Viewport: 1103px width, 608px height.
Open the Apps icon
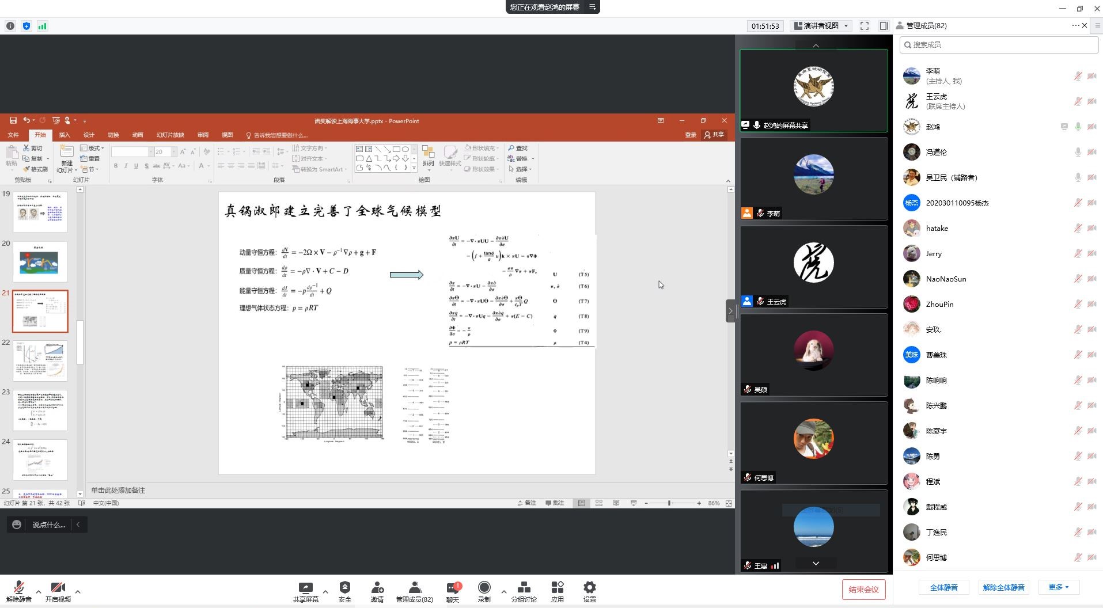point(557,588)
